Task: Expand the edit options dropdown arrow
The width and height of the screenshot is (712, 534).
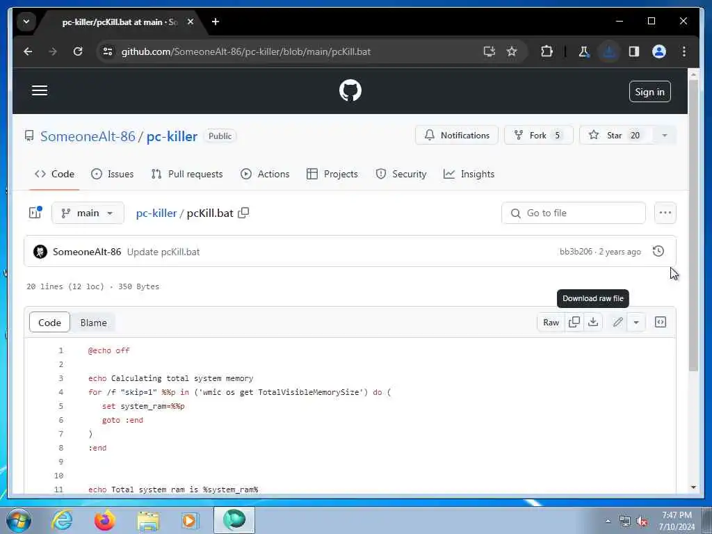Action: coord(636,322)
